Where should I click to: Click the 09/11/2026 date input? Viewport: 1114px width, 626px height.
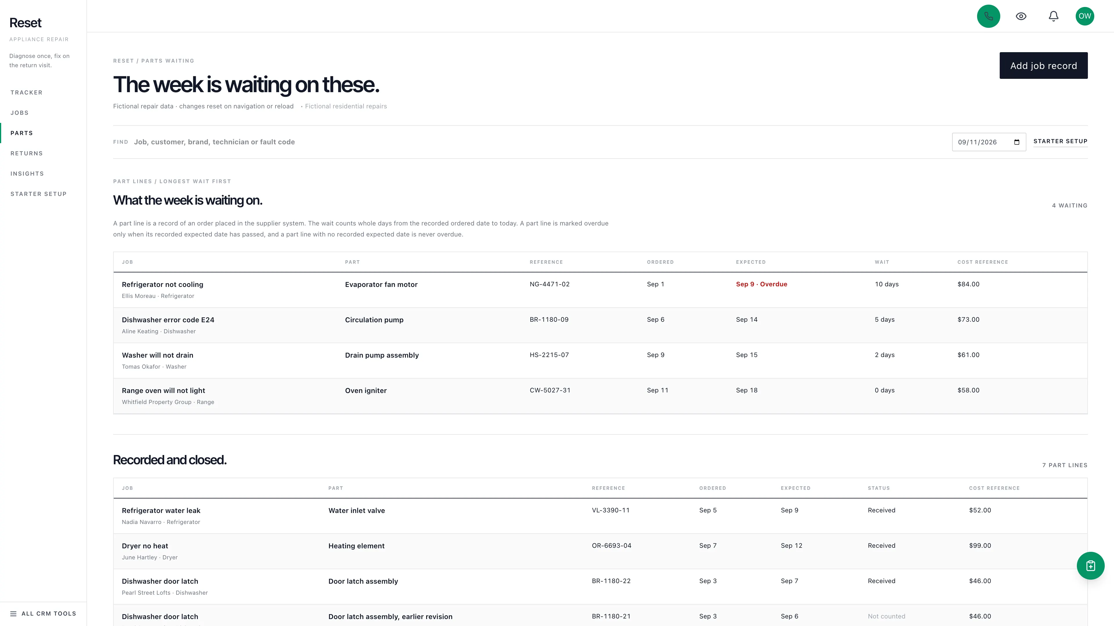[x=989, y=142]
